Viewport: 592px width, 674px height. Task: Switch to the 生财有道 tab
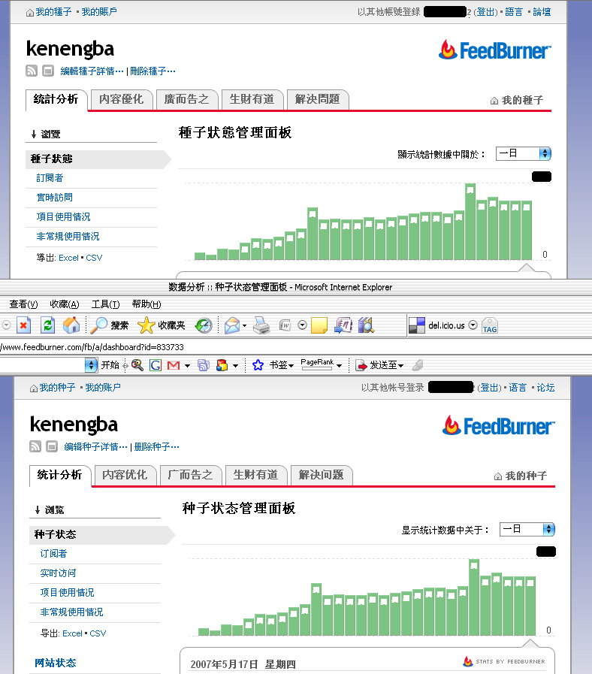(255, 475)
